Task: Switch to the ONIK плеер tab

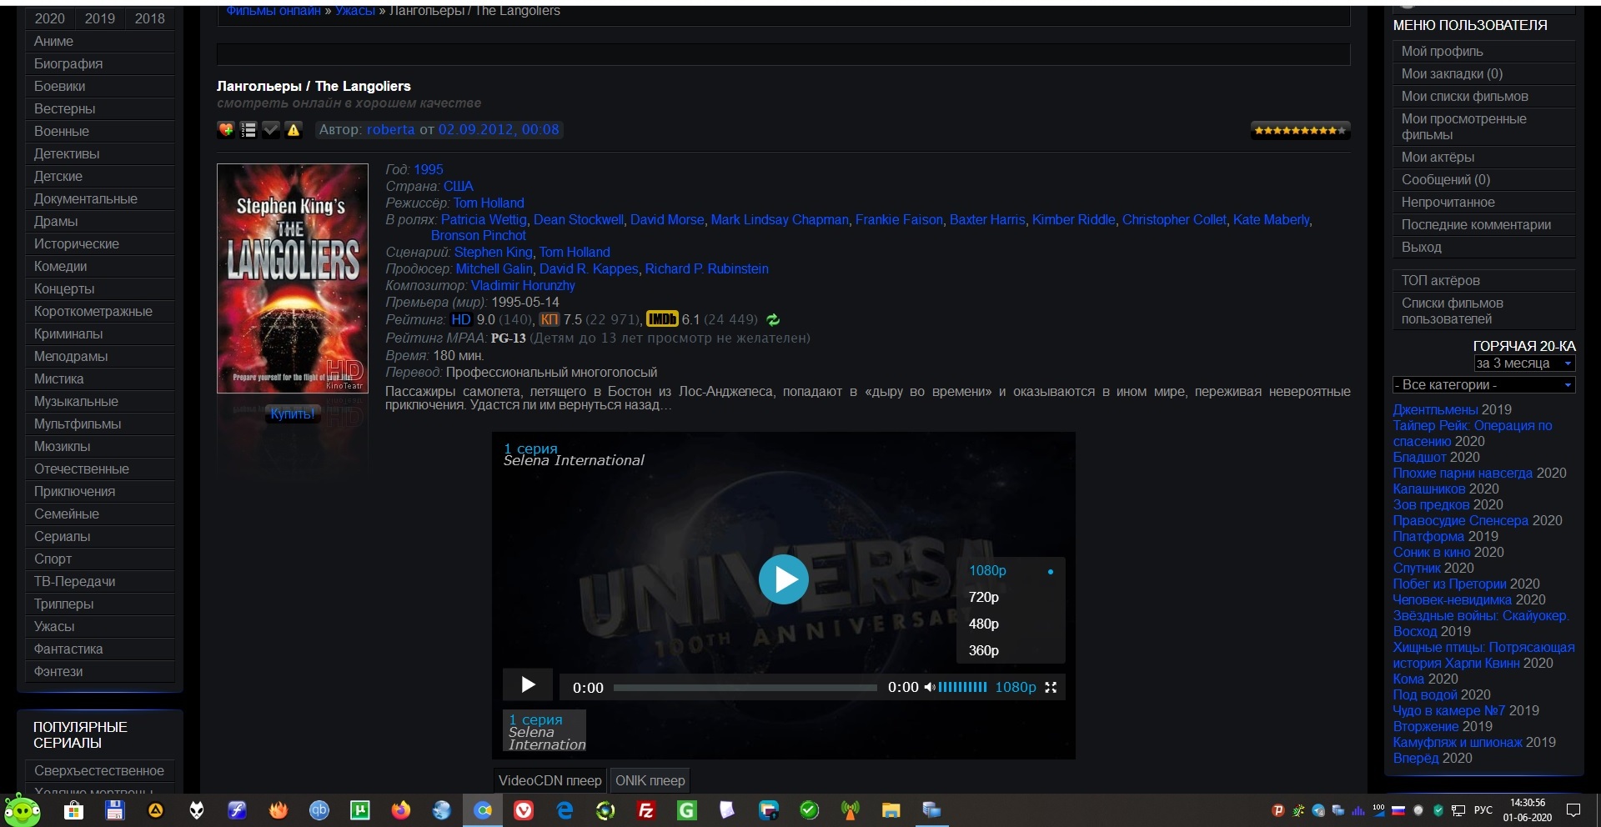Action: 650,780
